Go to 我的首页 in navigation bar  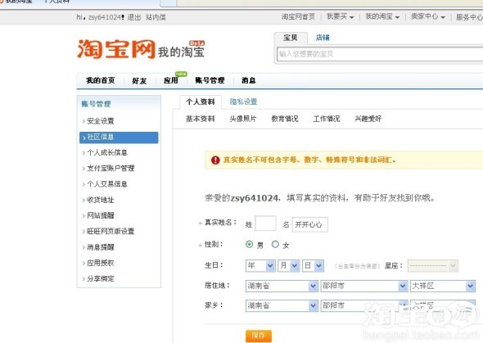click(x=101, y=81)
